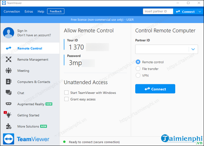Screen dimensions: 204x146
Task: Click the Augmented Reality goggles icon
Action: pos(8,104)
